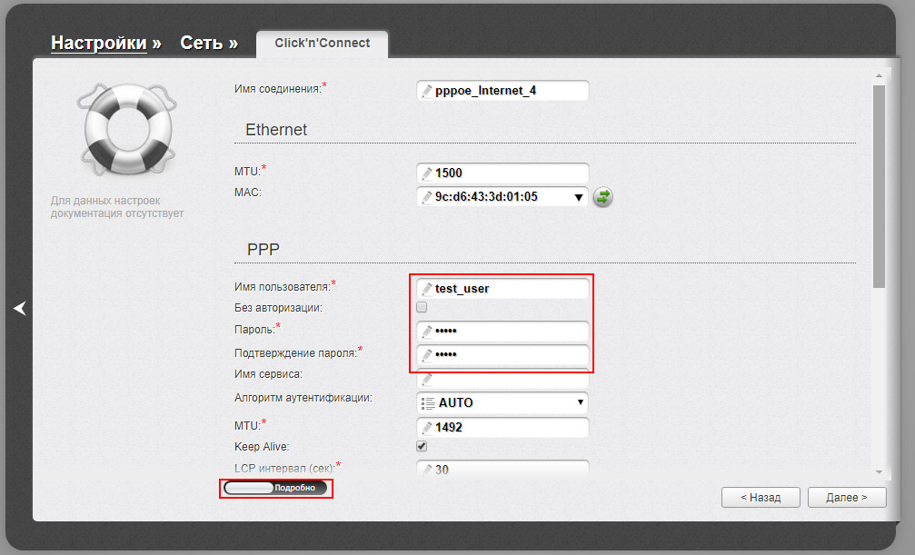Screen dimensions: 915x555
Task: Click the Ethernet section heading
Action: coord(276,130)
